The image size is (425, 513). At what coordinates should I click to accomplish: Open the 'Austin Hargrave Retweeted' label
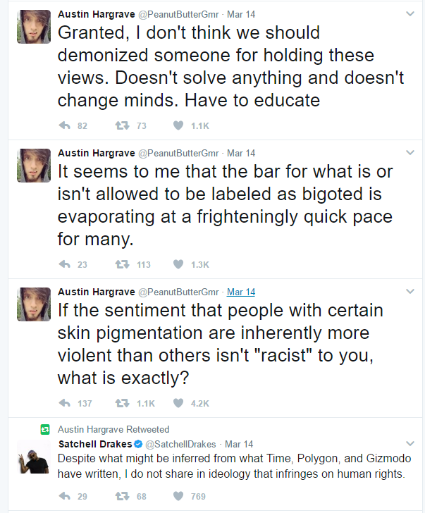pos(113,429)
